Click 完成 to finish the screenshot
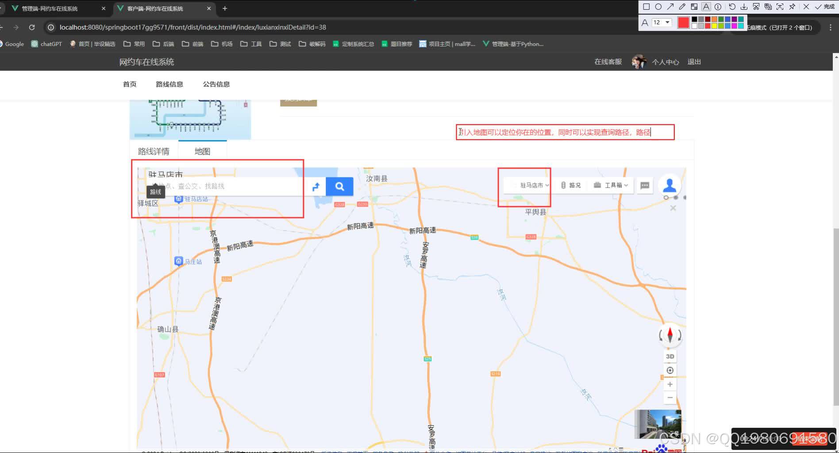 (825, 7)
